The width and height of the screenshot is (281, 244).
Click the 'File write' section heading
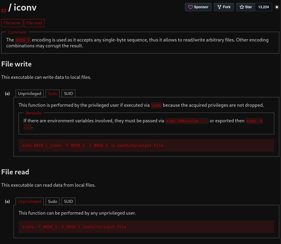16,64
